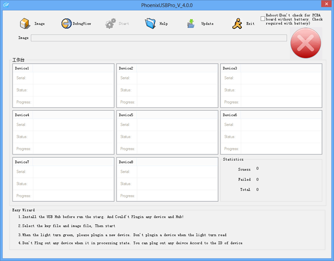Click Easy Wizard step 3 text
Viewport: 334px width, 261px height.
tap(122, 235)
